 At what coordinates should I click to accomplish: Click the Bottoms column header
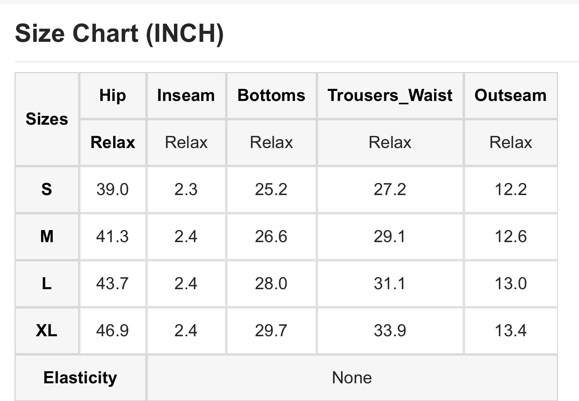271,96
